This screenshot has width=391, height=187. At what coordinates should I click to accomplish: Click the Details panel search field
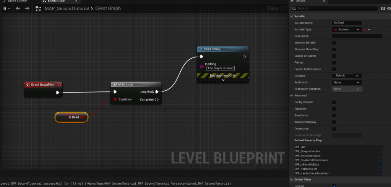[x=336, y=8]
